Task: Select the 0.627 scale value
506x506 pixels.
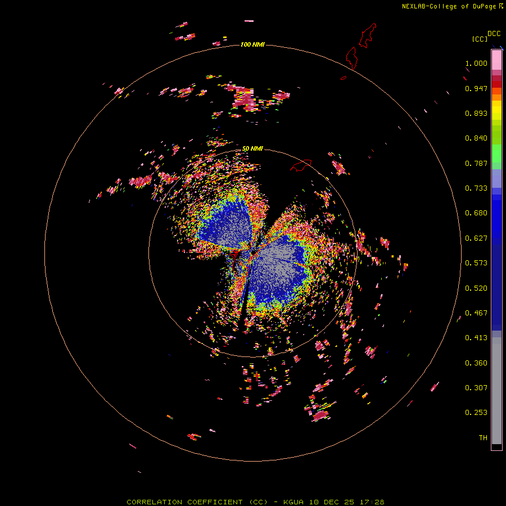Action: [476, 238]
